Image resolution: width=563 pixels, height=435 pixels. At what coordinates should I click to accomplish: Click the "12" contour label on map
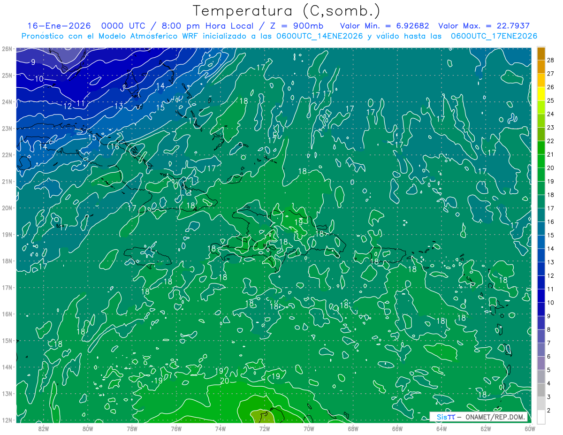click(x=68, y=106)
